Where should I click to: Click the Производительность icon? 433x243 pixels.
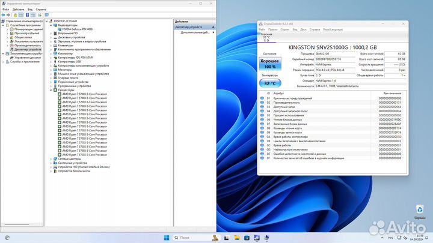point(12,45)
